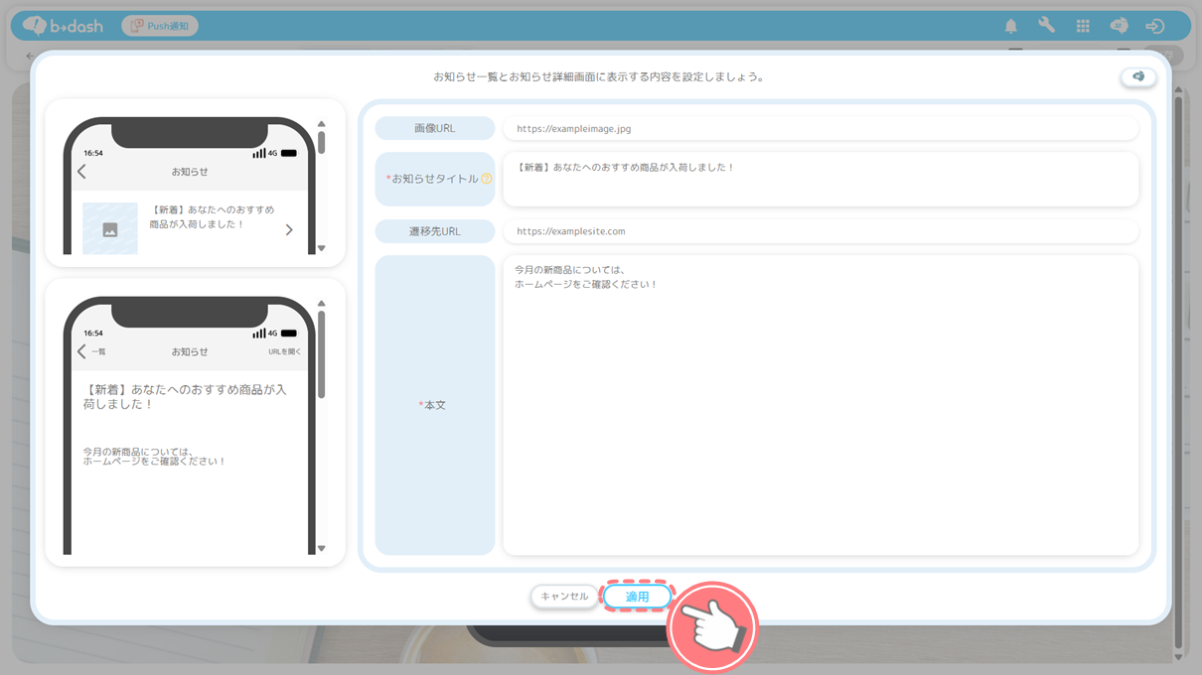Click inside the 本文 text area

pos(820,405)
